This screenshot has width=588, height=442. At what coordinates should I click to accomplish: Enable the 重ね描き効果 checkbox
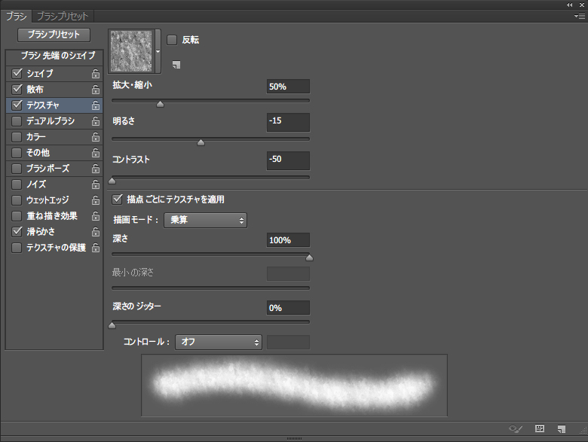pos(17,216)
